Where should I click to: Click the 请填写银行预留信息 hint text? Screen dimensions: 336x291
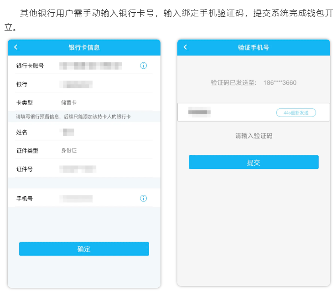click(x=73, y=117)
